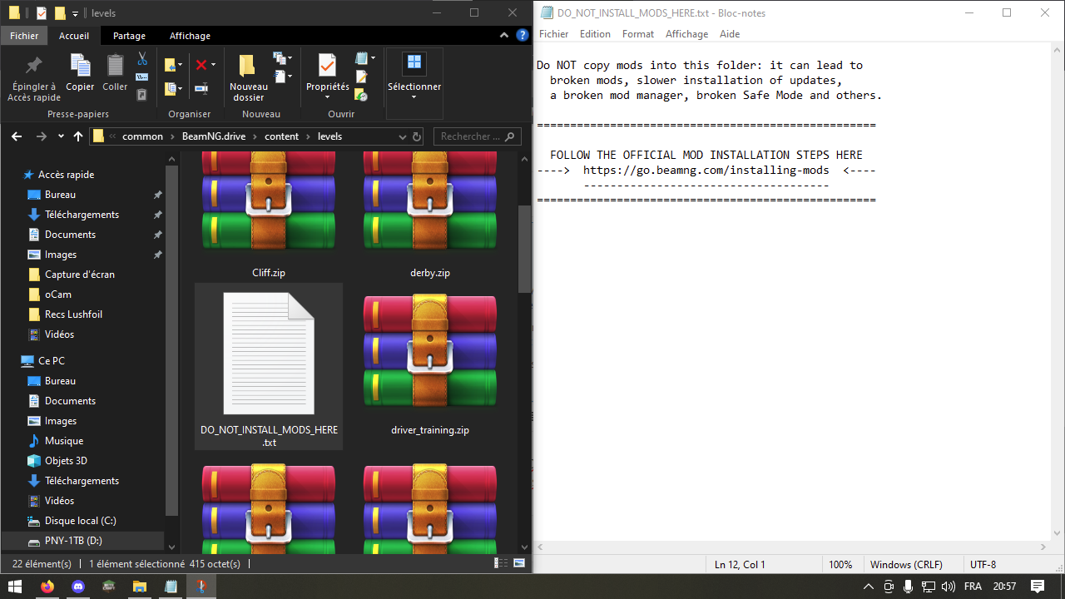Viewport: 1065px width, 599px height.
Task: Pin the folder to Accès rapide
Action: tap(33, 78)
